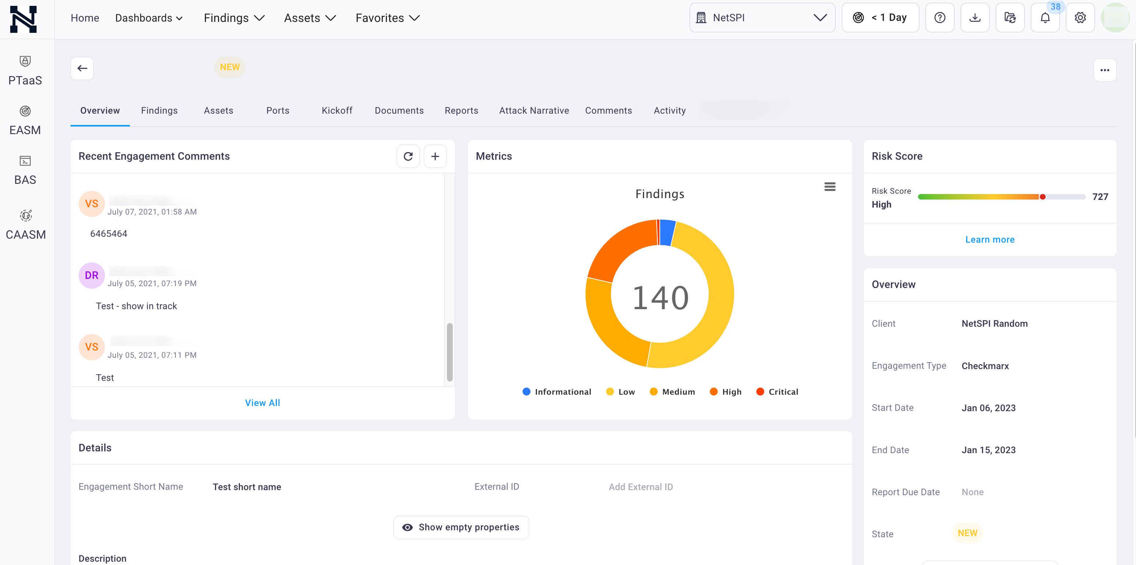Expand the Assets dropdown in top nav
The width and height of the screenshot is (1136, 565).
(310, 18)
